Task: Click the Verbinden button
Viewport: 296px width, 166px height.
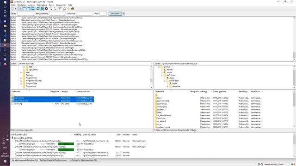Action: point(115,13)
